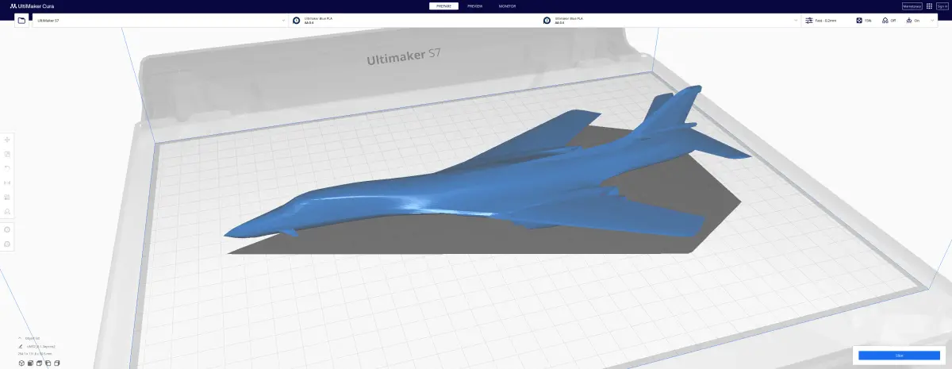
Task: Select the Move tool in left toolbar
Action: [x=7, y=140]
